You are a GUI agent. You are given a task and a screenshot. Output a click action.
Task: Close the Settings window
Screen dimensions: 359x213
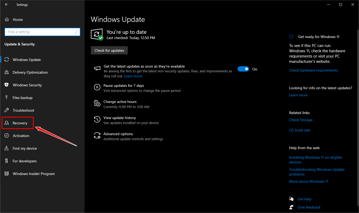pyautogui.click(x=353, y=4)
